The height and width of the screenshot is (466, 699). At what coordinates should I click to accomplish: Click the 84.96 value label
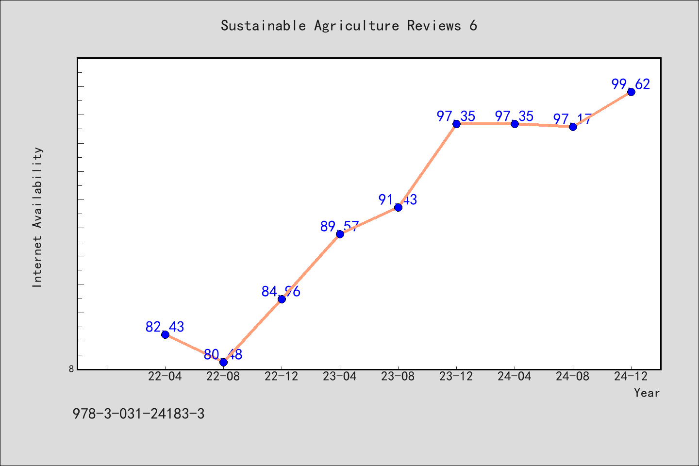(x=282, y=291)
